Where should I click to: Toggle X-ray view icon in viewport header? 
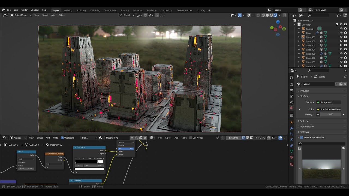click(x=258, y=15)
